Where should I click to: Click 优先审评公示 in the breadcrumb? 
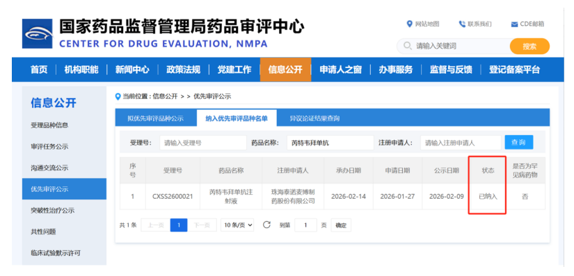click(x=212, y=97)
